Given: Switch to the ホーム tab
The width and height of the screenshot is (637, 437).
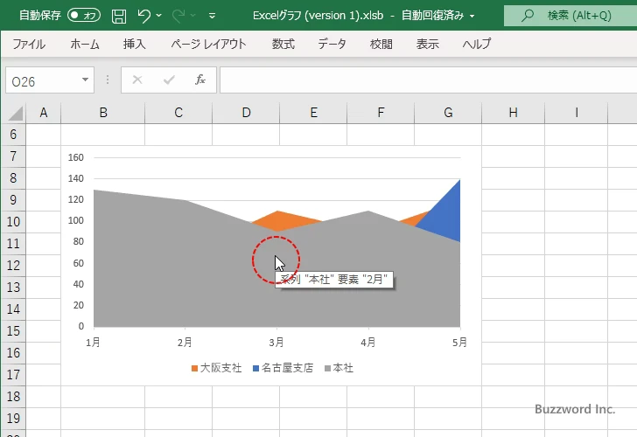Looking at the screenshot, I should tap(85, 44).
